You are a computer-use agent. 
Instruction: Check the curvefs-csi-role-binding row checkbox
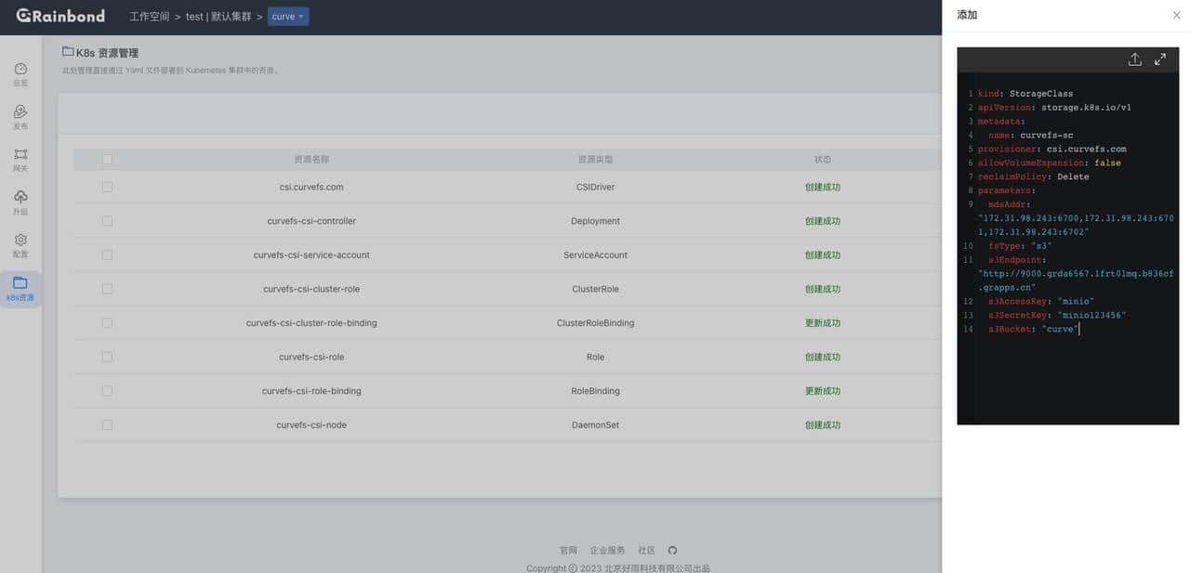pos(107,391)
